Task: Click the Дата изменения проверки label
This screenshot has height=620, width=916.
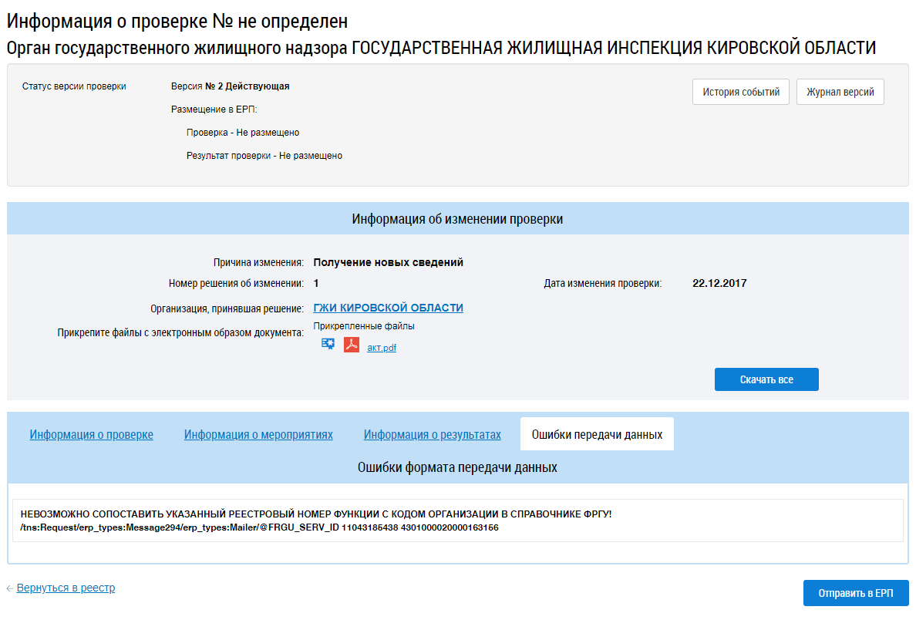Action: (603, 284)
